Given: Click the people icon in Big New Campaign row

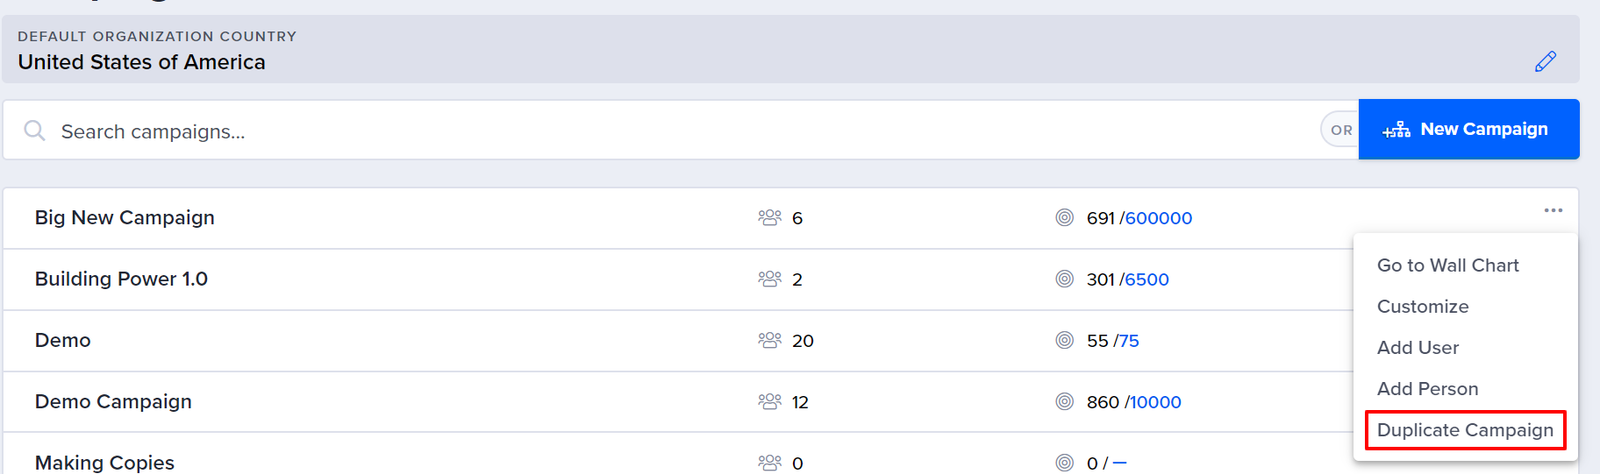Looking at the screenshot, I should (x=769, y=217).
